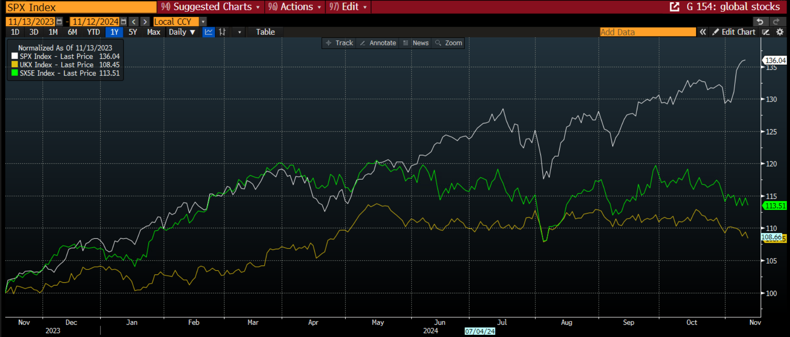
Task: Select the line chart type icon
Action: (x=209, y=32)
